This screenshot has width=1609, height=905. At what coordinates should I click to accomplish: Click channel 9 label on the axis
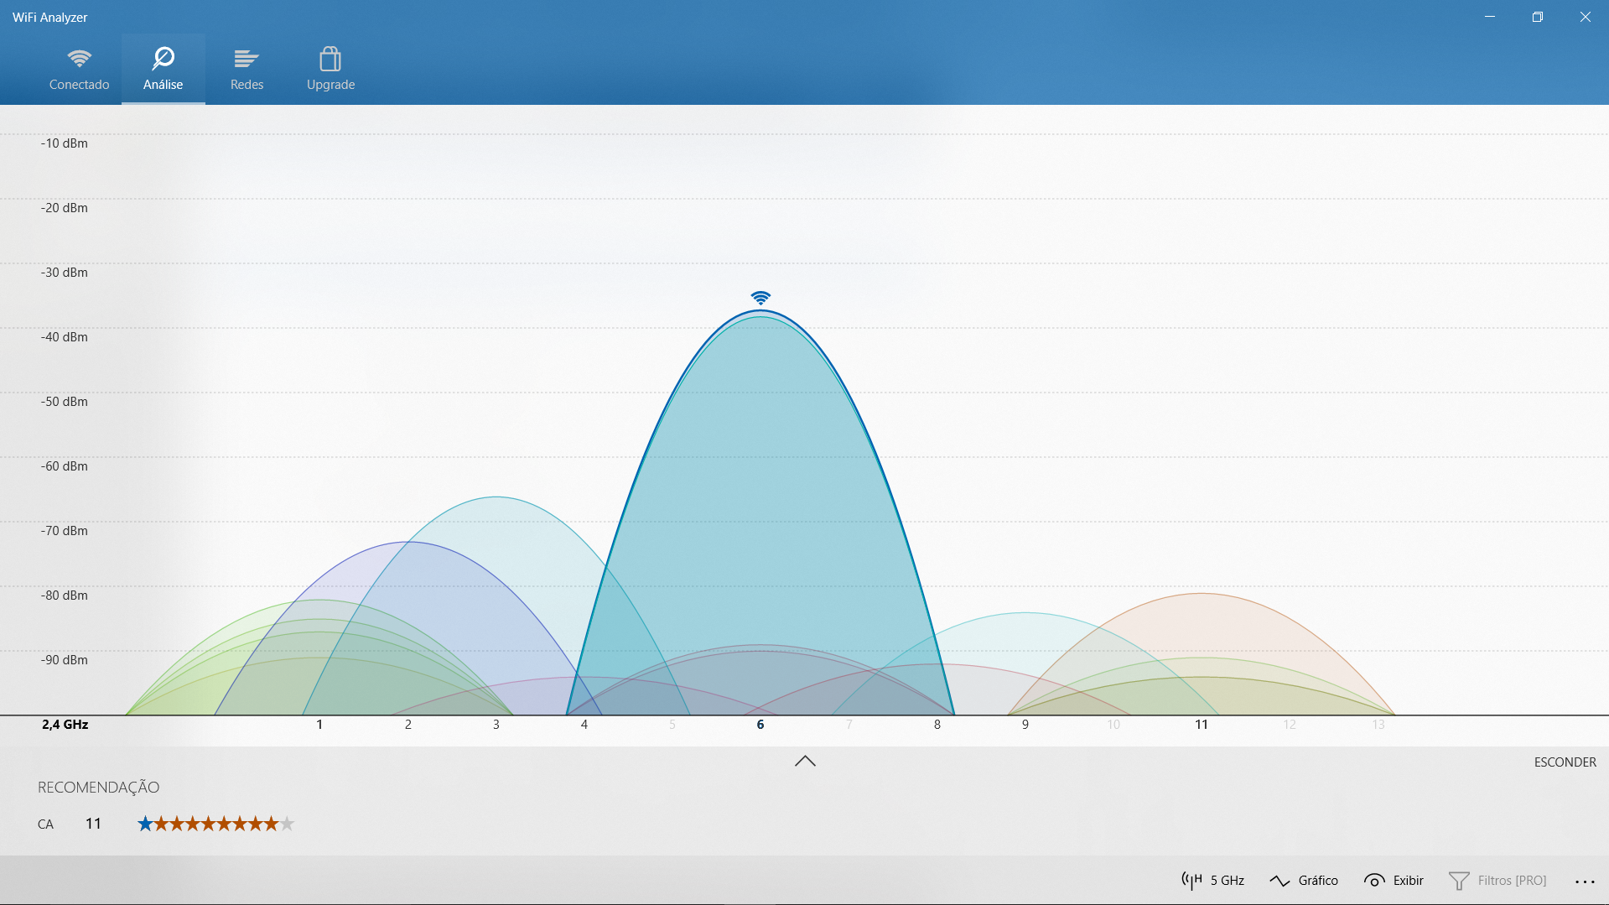[x=1025, y=725]
